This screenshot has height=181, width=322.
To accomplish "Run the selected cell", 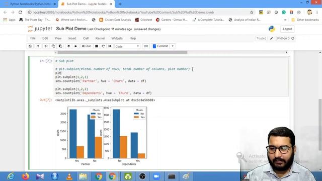I will click(x=87, y=46).
